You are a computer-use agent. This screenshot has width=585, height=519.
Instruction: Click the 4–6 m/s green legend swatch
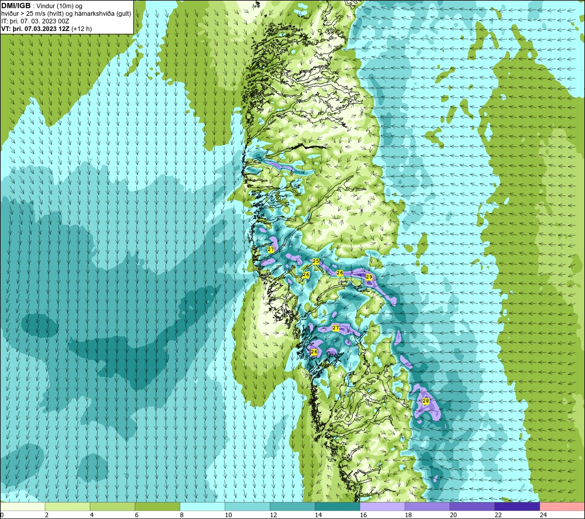click(112, 506)
